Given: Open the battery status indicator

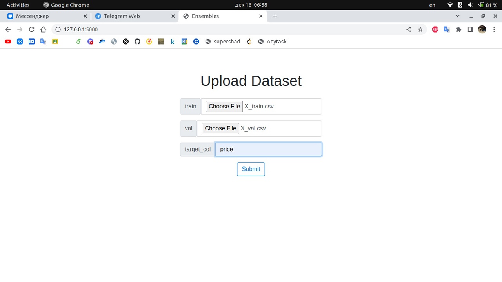Looking at the screenshot, I should click(487, 5).
